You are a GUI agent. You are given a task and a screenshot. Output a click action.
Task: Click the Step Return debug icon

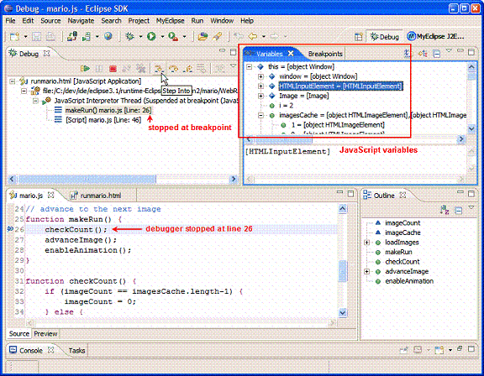point(187,69)
